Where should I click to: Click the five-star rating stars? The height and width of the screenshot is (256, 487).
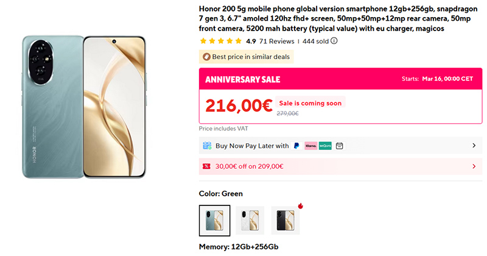220,41
